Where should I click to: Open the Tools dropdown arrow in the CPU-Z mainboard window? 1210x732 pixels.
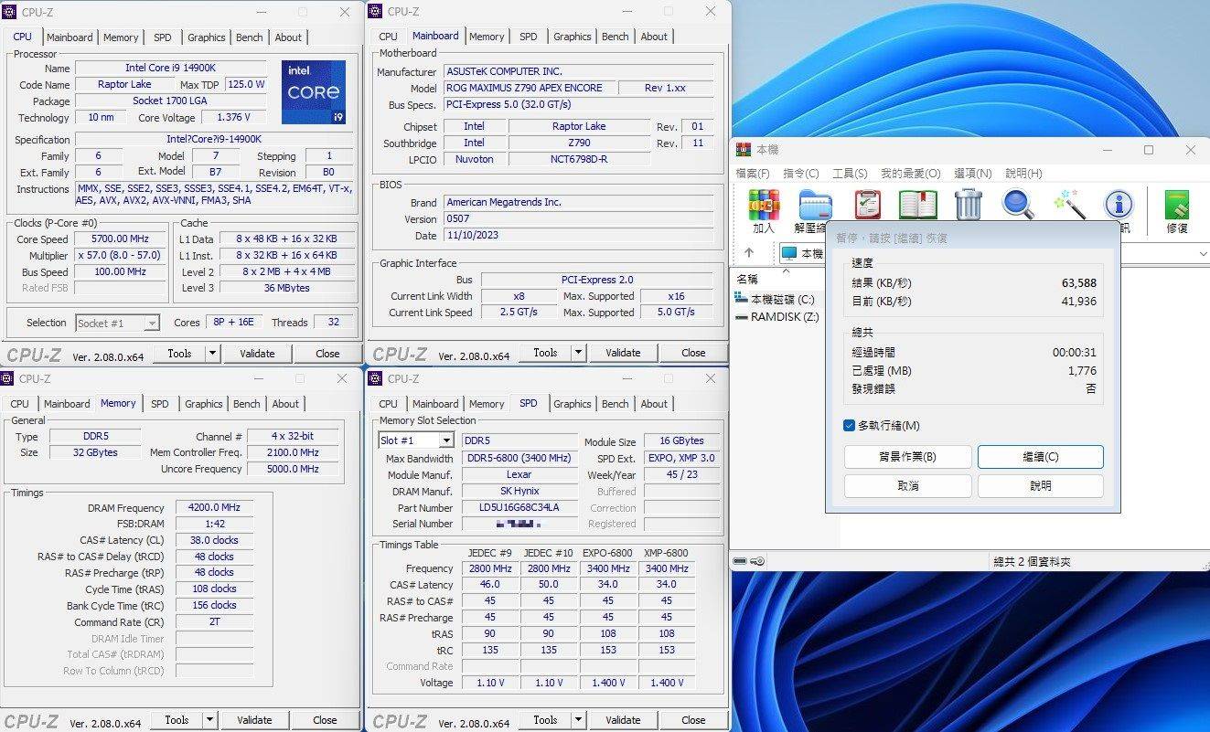[578, 353]
